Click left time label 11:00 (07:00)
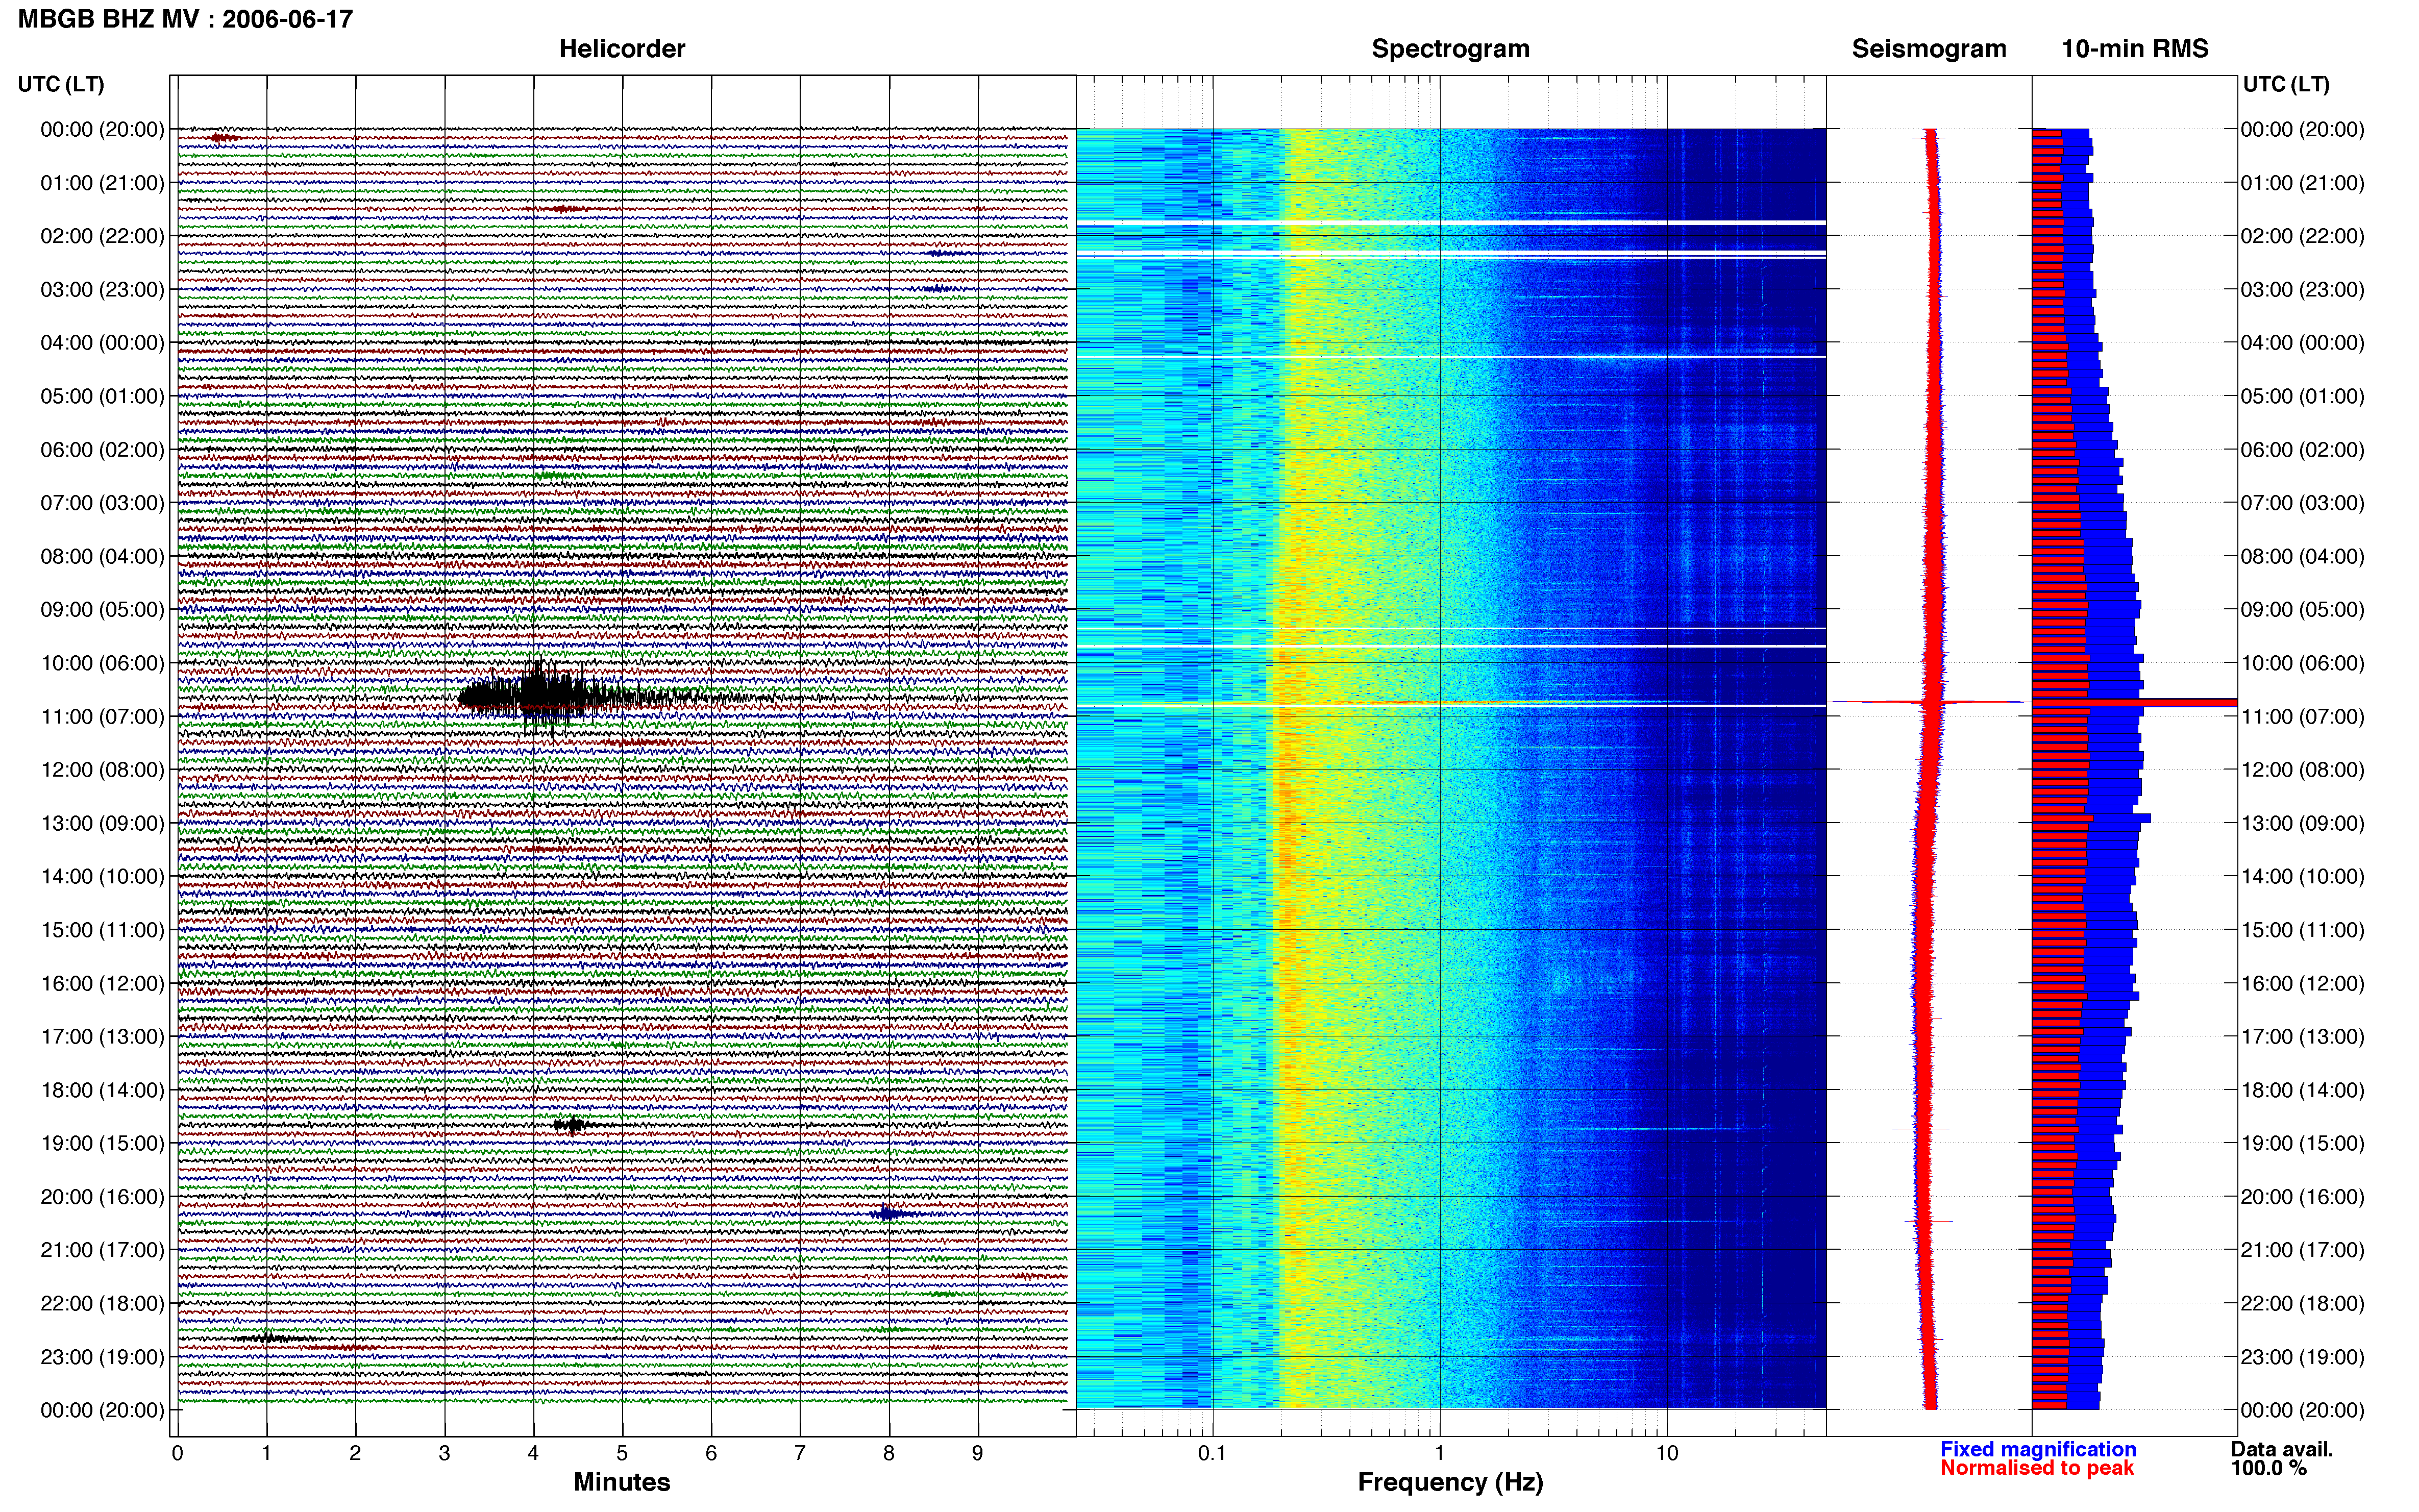 (102, 716)
